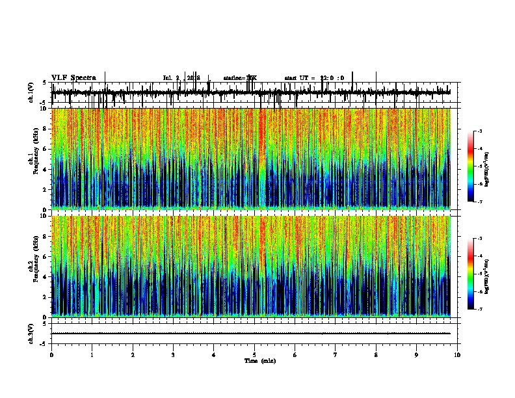Click the time axis tick label '6'
The height and width of the screenshot is (398, 515).
pos(295,355)
